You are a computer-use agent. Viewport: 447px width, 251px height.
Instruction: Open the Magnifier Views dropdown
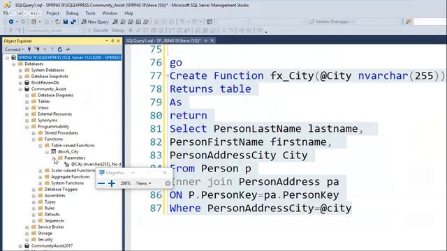pyautogui.click(x=143, y=183)
